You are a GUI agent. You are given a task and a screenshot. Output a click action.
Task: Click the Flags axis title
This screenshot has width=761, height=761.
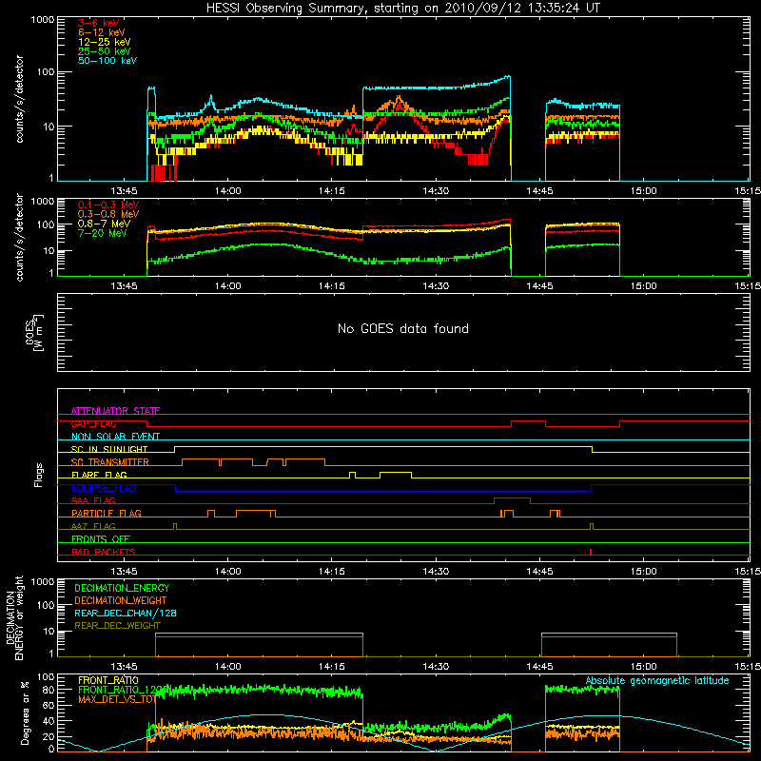click(x=39, y=475)
